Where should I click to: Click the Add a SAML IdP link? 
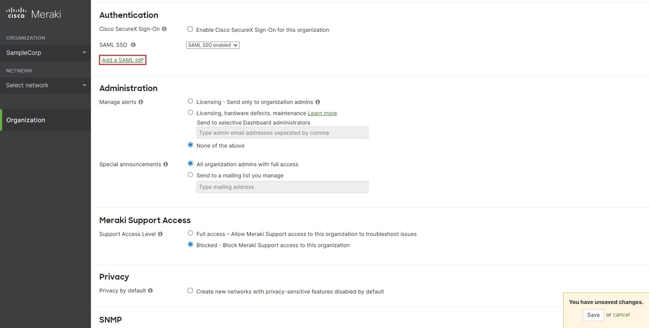123,60
